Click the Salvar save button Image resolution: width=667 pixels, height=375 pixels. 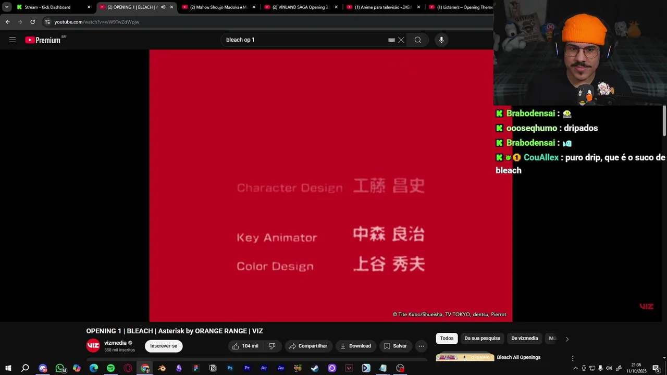point(396,346)
